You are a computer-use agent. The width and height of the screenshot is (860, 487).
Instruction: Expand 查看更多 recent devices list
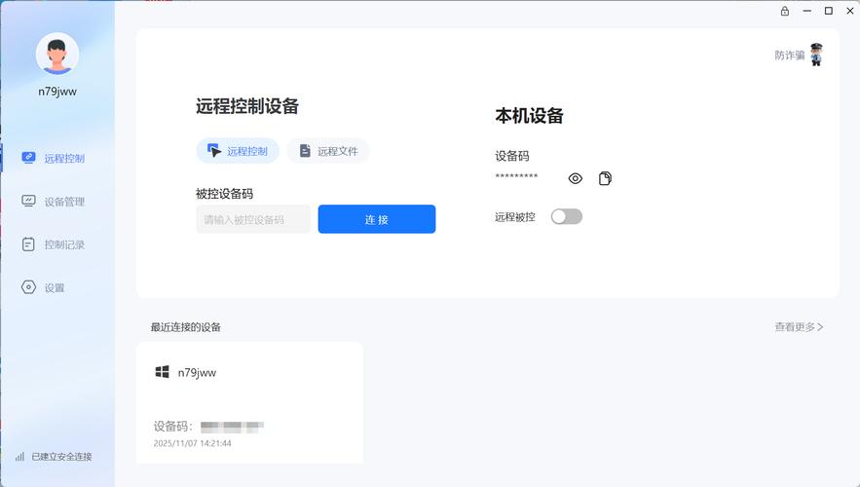(x=799, y=327)
